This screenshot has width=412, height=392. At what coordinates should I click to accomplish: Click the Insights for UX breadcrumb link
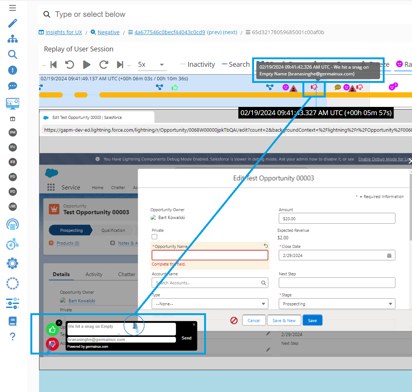[63, 32]
